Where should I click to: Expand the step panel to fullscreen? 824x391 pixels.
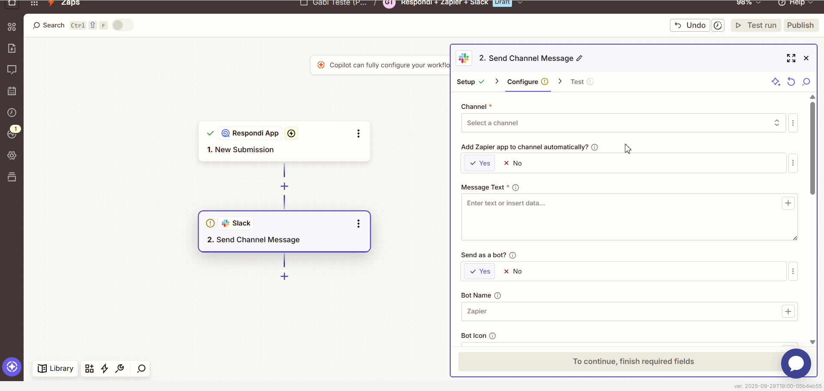pos(791,58)
